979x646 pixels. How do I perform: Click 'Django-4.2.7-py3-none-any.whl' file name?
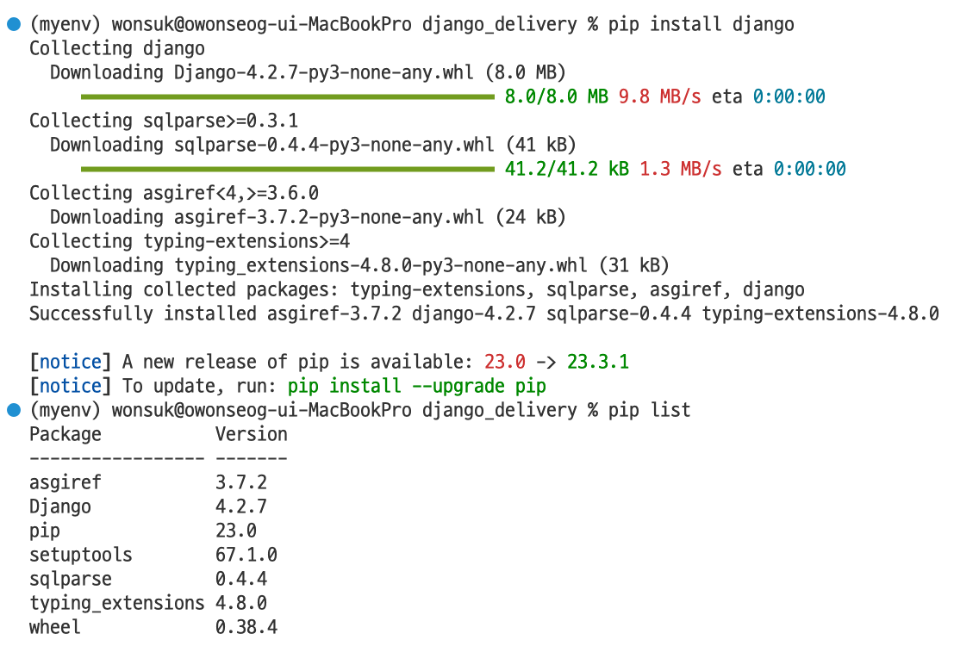(x=323, y=72)
